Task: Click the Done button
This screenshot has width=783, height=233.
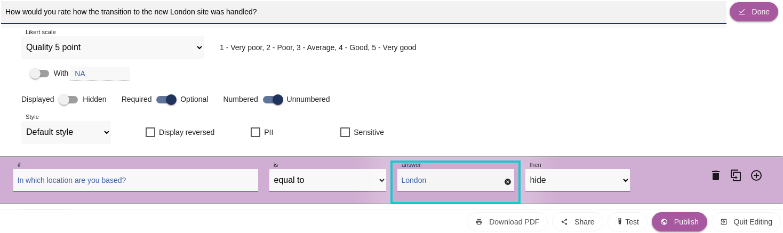Action: pyautogui.click(x=754, y=12)
